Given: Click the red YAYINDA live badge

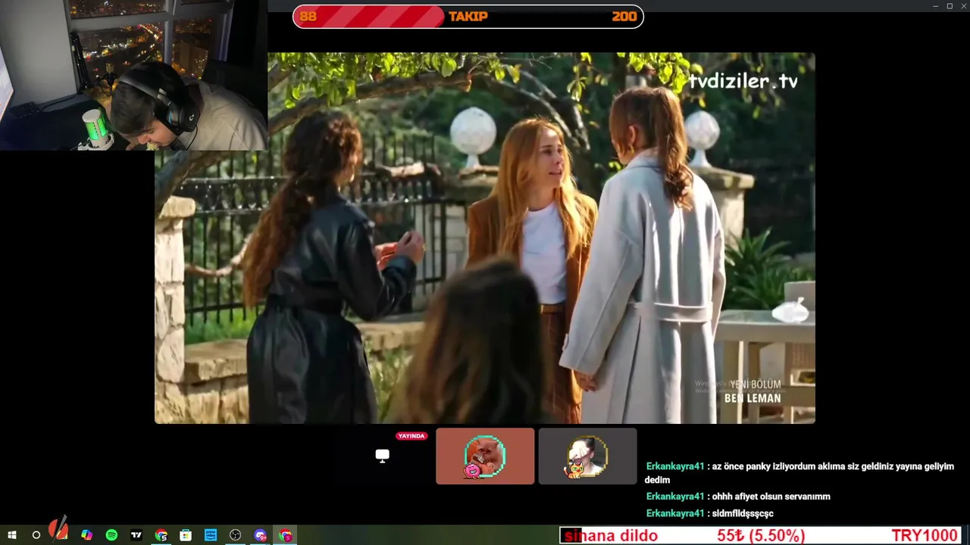Looking at the screenshot, I should (x=411, y=436).
